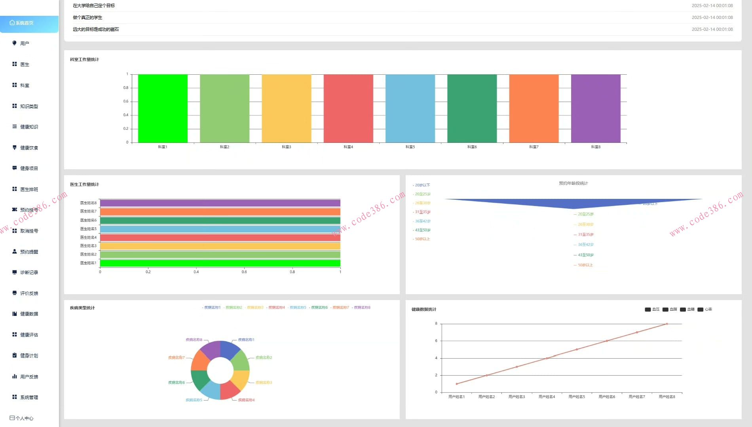Toggle the 20岁以下 funnel legend entry
This screenshot has width=752, height=427.
421,185
